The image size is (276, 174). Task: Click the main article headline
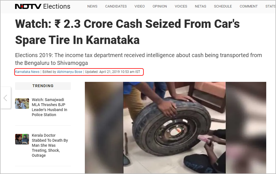[128, 32]
